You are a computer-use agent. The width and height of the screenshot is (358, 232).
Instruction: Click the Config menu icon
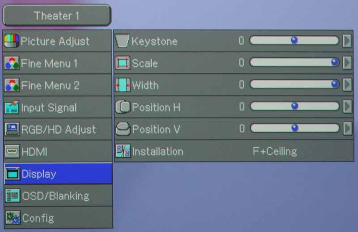(x=12, y=218)
